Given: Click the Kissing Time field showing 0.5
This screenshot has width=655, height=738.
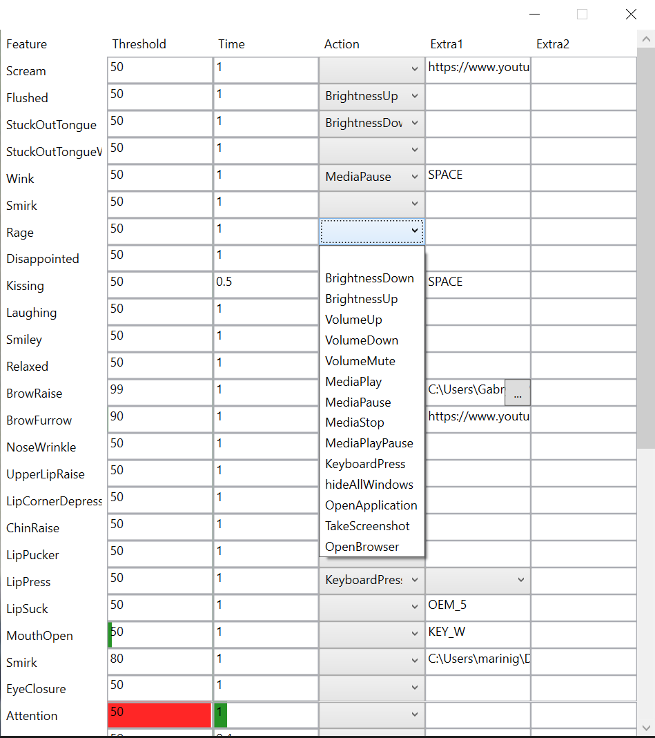Looking at the screenshot, I should click(266, 284).
